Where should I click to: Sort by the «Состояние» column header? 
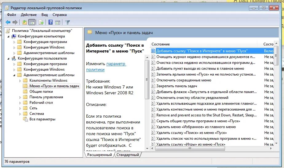coord(204,44)
